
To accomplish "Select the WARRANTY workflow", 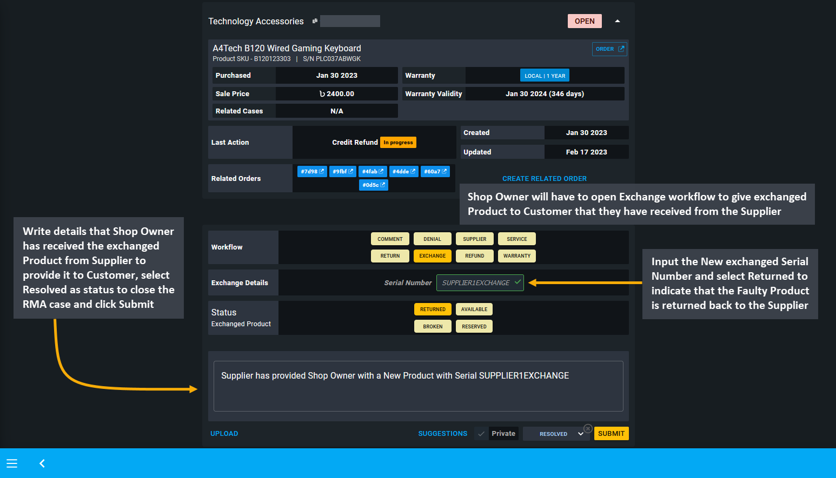I will tap(517, 256).
